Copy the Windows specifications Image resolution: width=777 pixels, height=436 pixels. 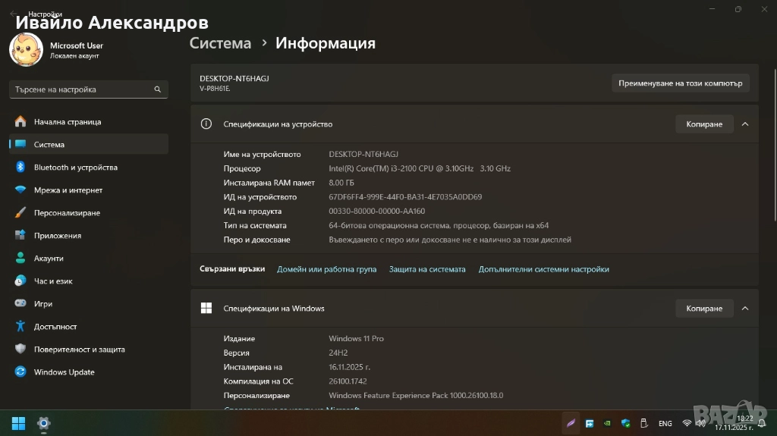click(703, 309)
